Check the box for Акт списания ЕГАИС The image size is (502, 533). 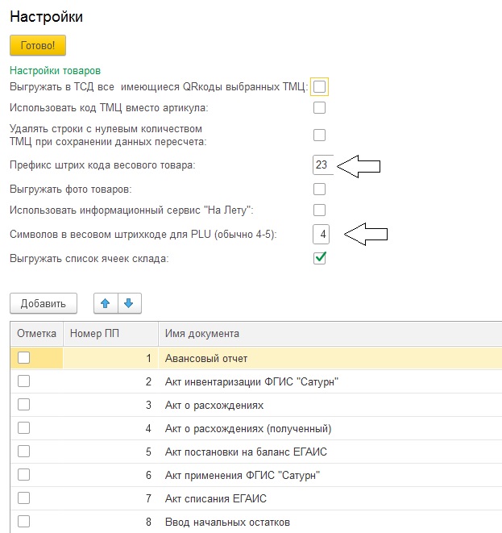coord(24,499)
